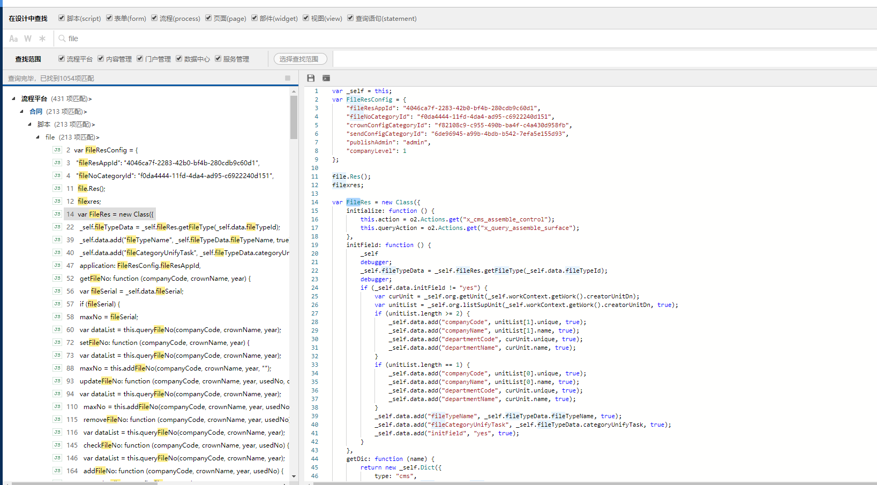Select result 'application: FileResConfig.fileResAppId,'
The image size is (877, 485).
[140, 265]
